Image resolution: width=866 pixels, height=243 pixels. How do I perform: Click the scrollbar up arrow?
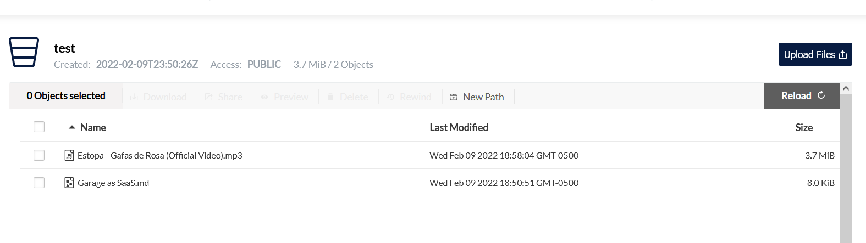click(846, 88)
